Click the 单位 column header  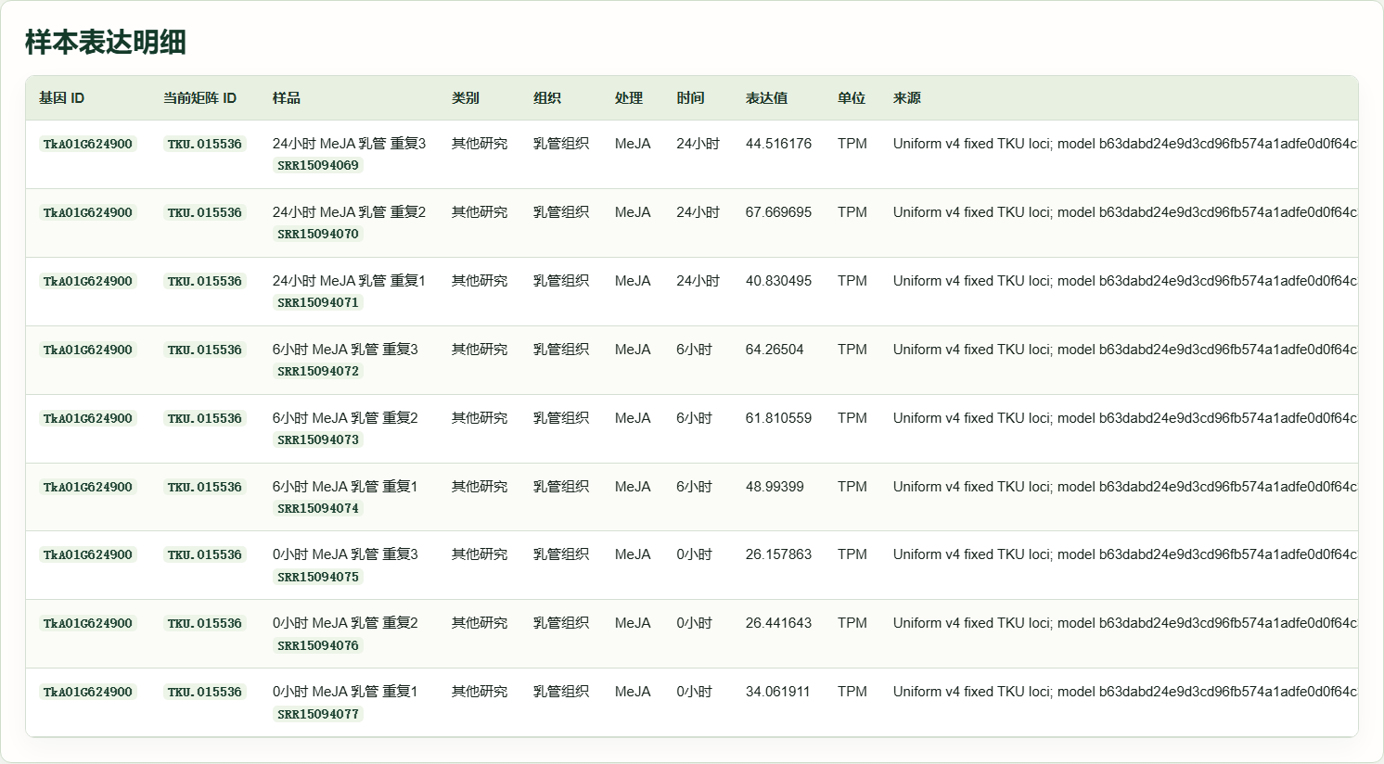coord(852,98)
